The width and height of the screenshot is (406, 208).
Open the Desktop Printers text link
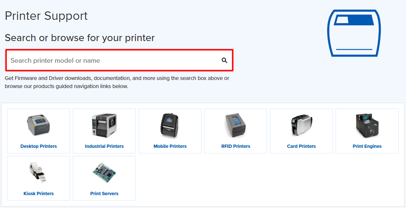(x=39, y=146)
